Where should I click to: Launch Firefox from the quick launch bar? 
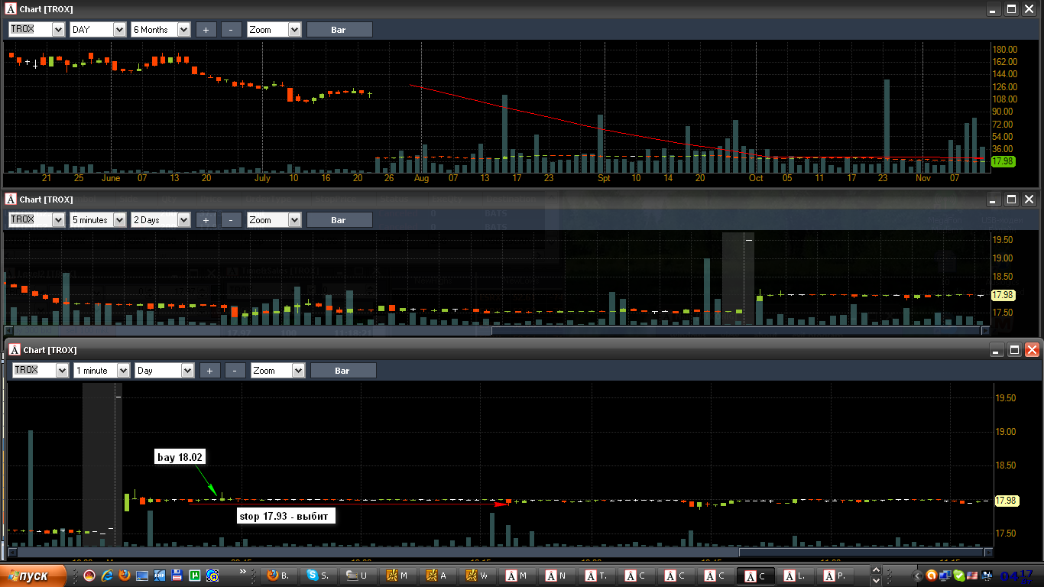click(x=124, y=576)
